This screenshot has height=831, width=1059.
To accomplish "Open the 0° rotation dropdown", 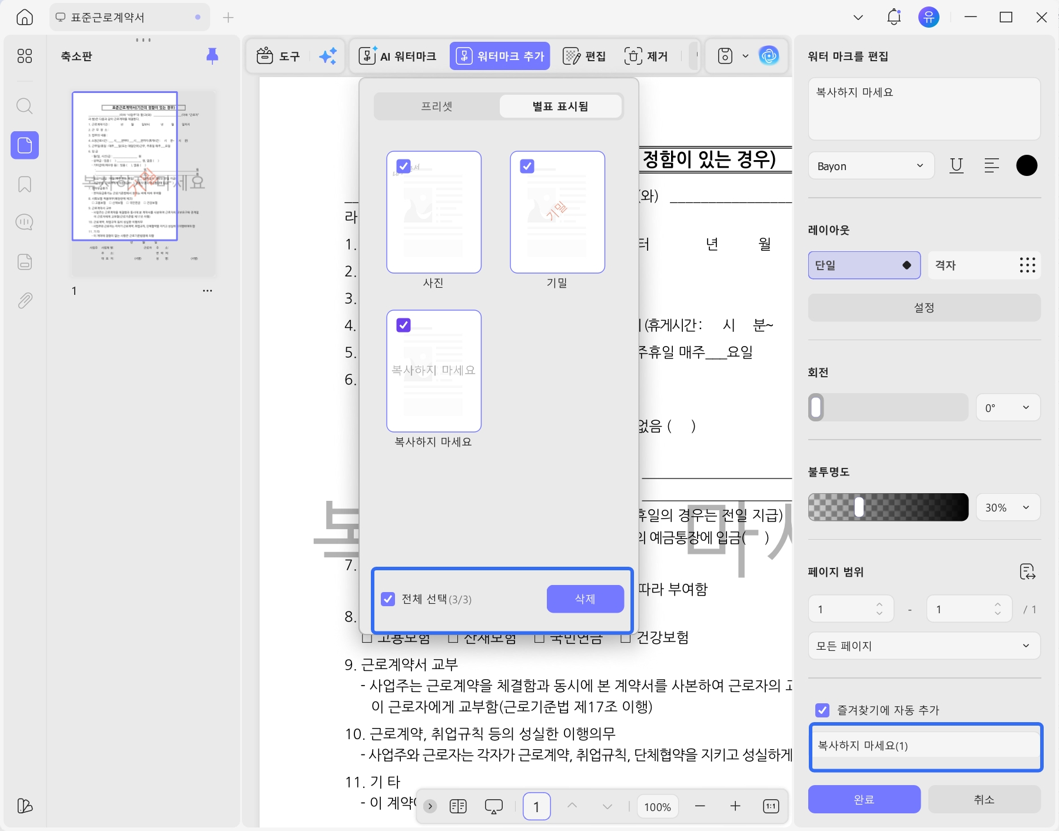I will coord(1008,407).
